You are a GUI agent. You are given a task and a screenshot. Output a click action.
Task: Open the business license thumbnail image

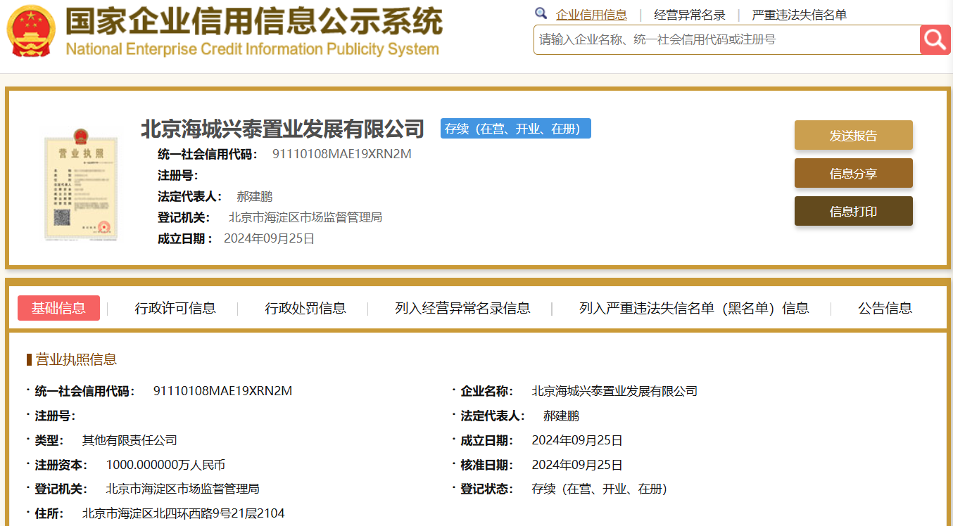tap(80, 184)
